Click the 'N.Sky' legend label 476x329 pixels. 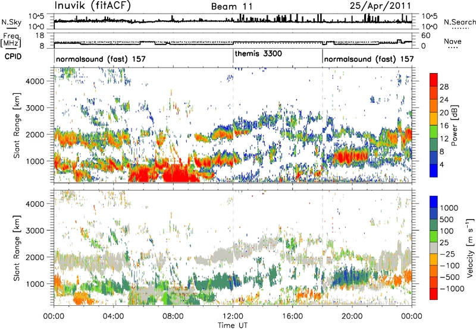point(11,22)
